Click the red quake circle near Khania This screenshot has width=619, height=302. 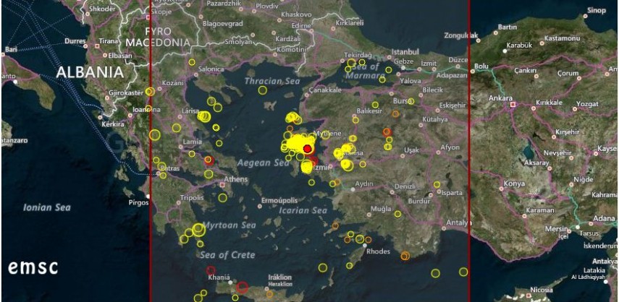[211, 270]
